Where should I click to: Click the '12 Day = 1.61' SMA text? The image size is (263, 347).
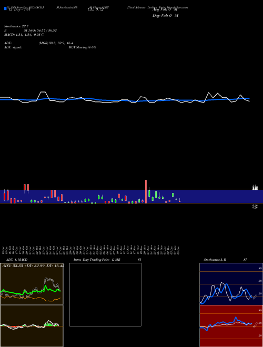(19, 9)
